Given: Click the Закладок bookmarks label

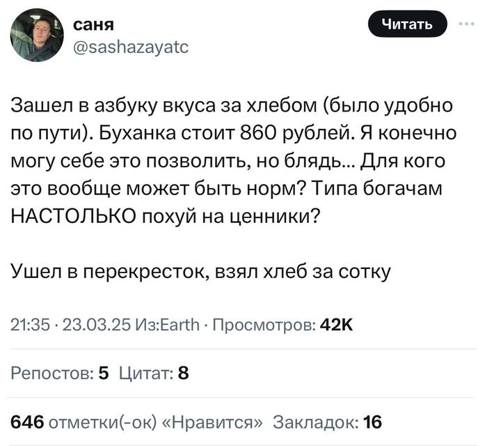Looking at the screenshot, I should (x=317, y=422).
